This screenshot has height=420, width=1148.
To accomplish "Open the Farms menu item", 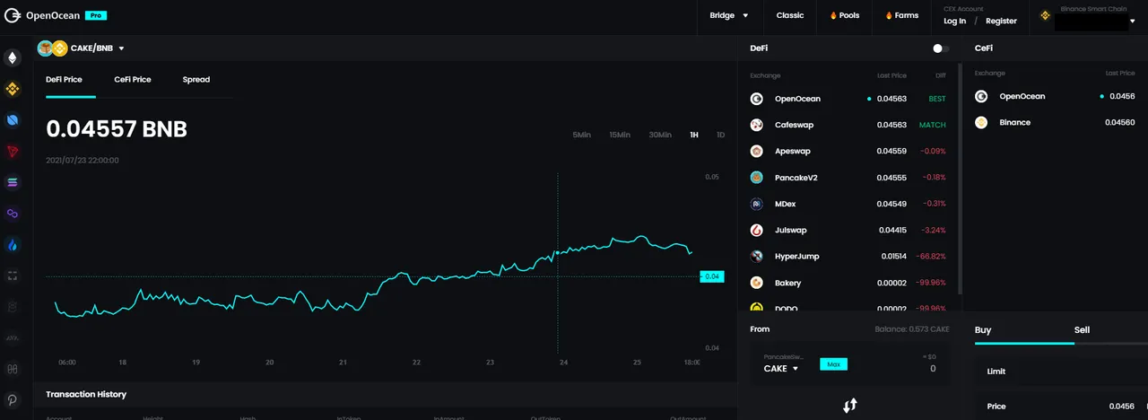I will 901,15.
